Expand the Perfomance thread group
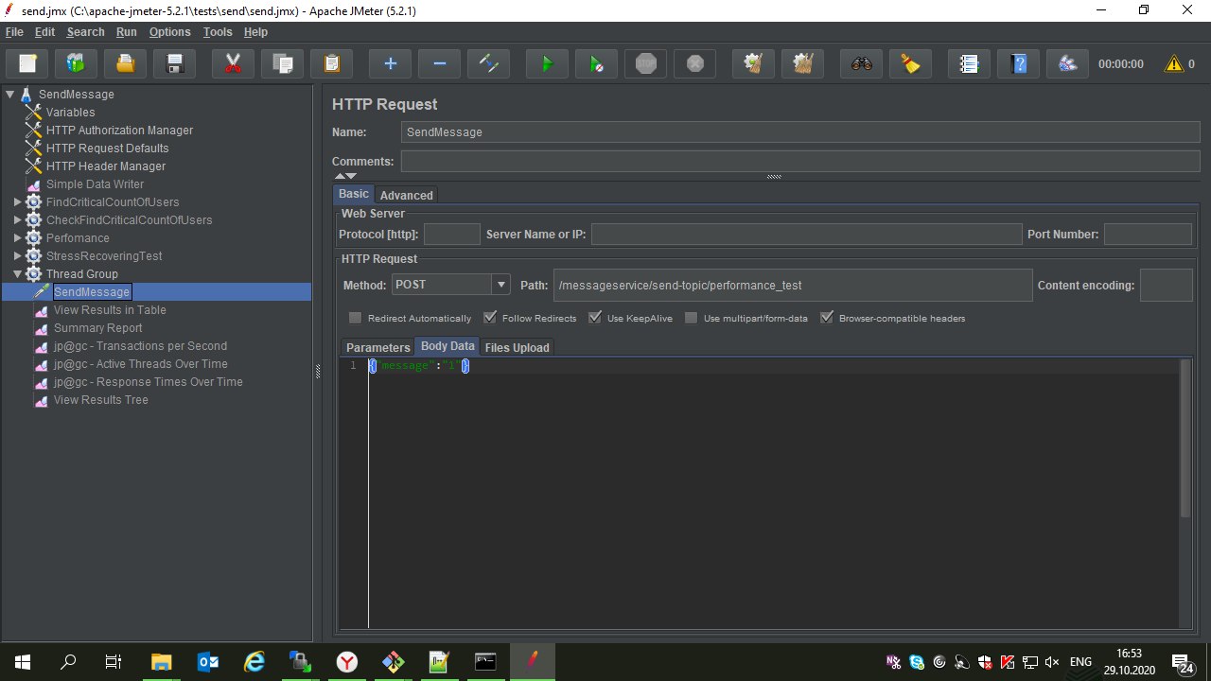The image size is (1211, 681). [x=17, y=238]
